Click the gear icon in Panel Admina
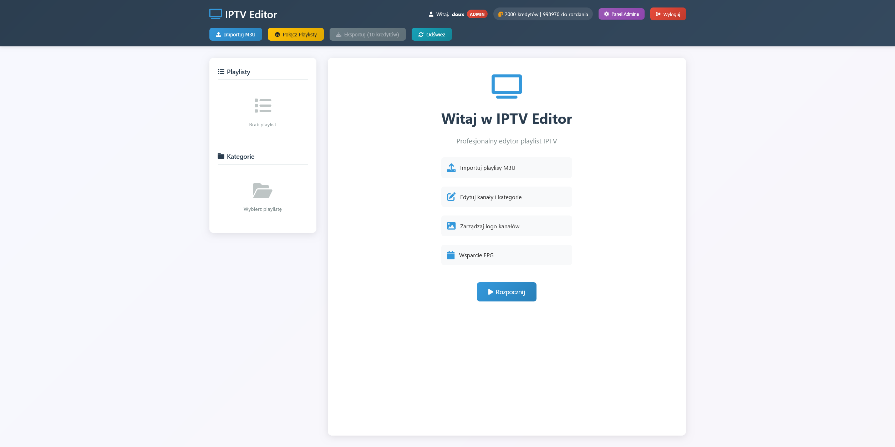The image size is (895, 447). point(606,14)
